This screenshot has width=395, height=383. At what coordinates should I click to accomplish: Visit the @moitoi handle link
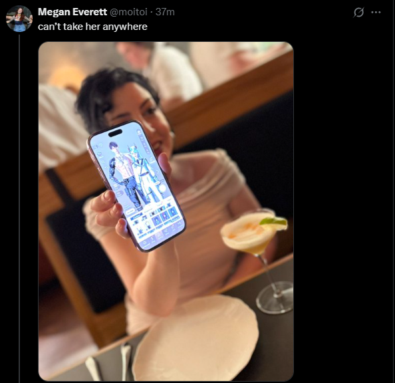128,12
